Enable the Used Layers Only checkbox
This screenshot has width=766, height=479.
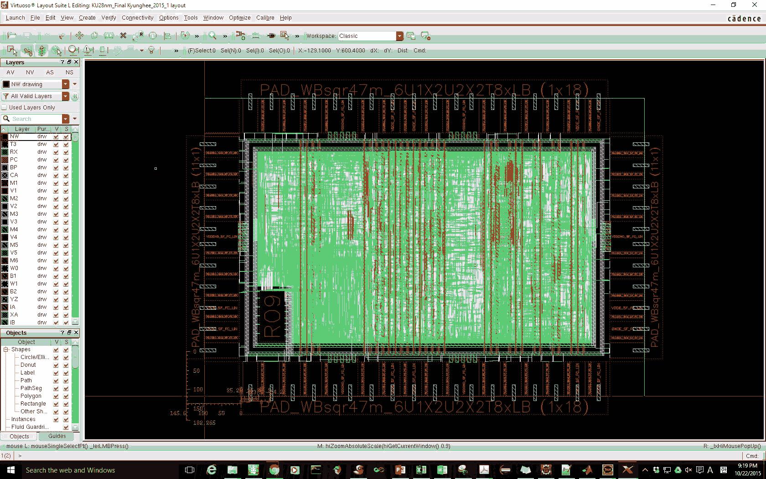pos(5,108)
